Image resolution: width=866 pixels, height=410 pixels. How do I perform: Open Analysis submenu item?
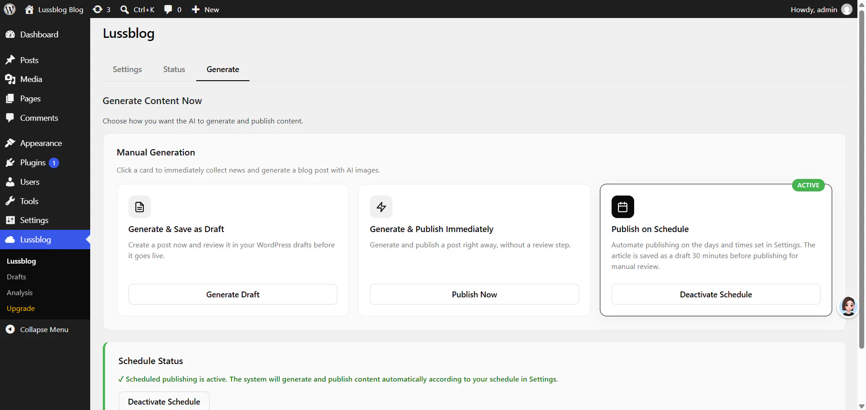(x=19, y=292)
